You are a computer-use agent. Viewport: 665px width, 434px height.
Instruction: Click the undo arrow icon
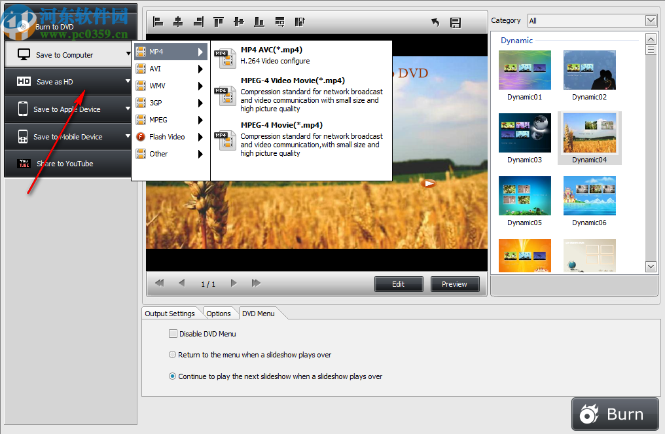tap(435, 22)
